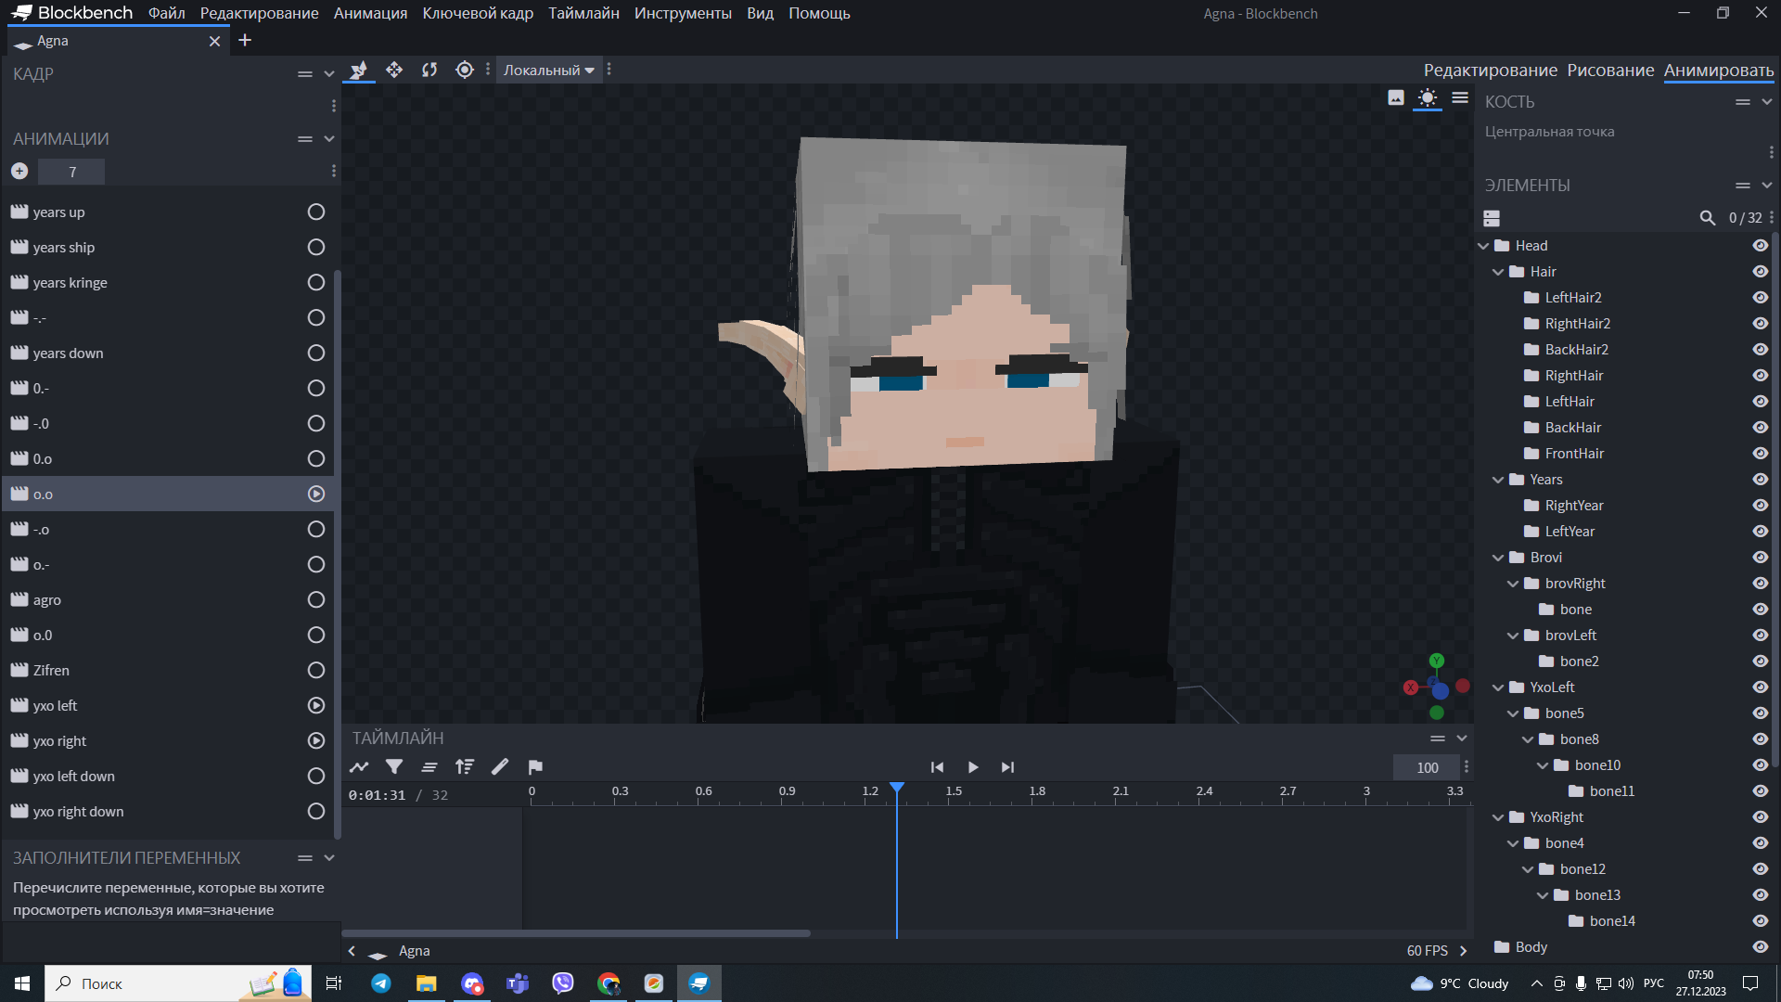
Task: Toggle visibility of Body group
Action: tap(1760, 947)
